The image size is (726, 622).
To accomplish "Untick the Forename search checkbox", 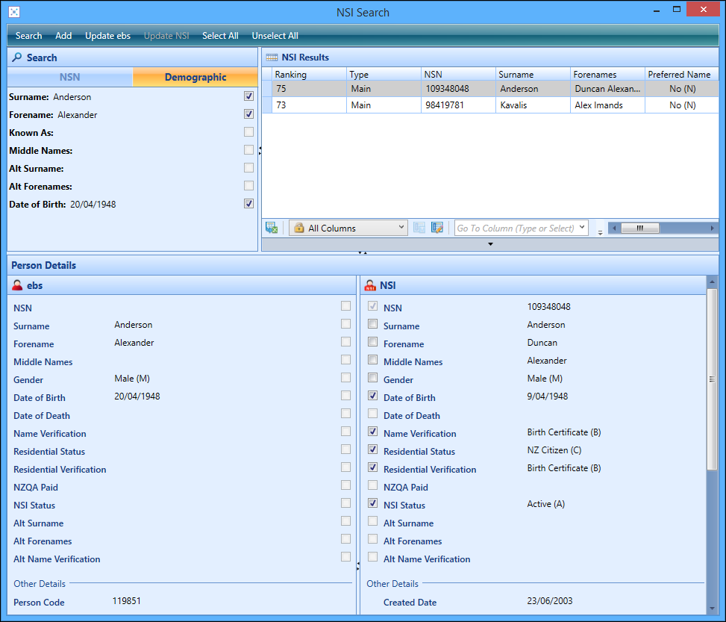I will click(x=249, y=114).
